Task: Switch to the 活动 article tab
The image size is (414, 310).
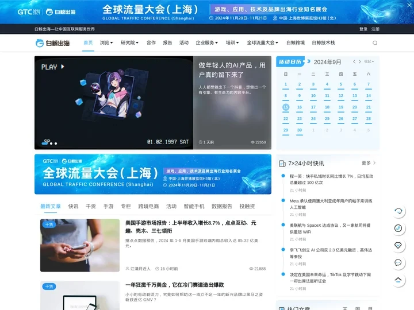Action: (171, 206)
